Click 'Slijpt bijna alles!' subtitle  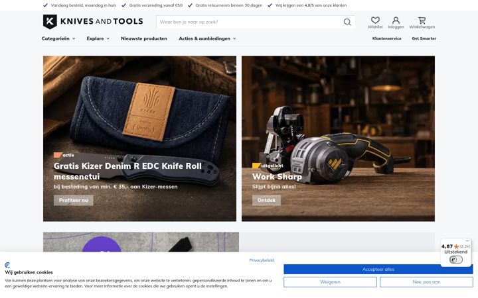point(274,187)
